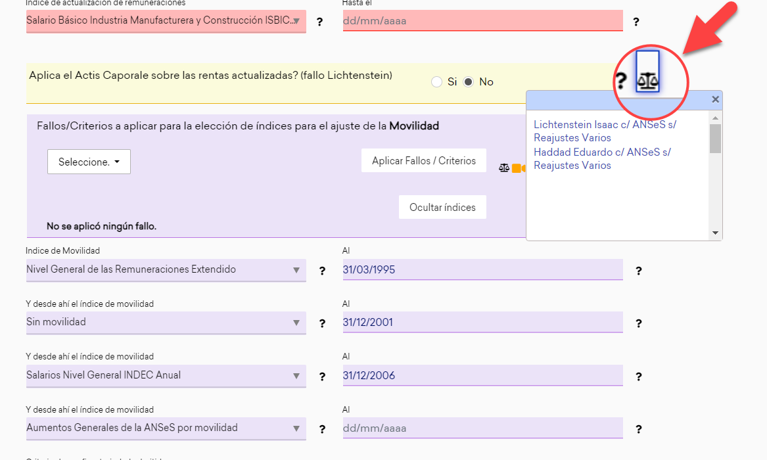This screenshot has width=767, height=460.
Task: Open Nivel General de las Remuneraciones Extendido dropdown
Action: click(166, 270)
